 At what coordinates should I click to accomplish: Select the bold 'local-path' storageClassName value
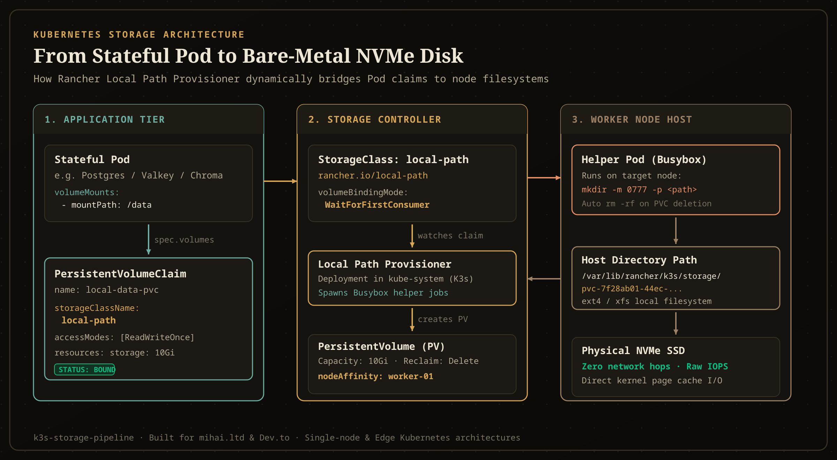tap(89, 320)
